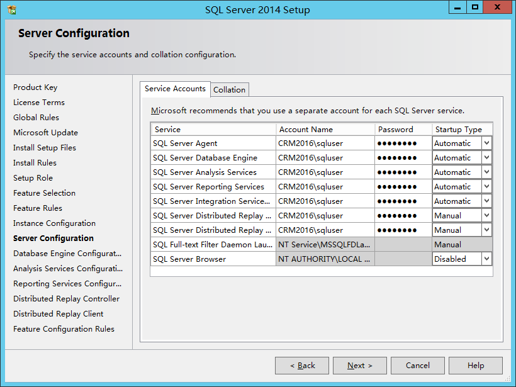
Task: Click the Service column header
Action: pyautogui.click(x=213, y=130)
